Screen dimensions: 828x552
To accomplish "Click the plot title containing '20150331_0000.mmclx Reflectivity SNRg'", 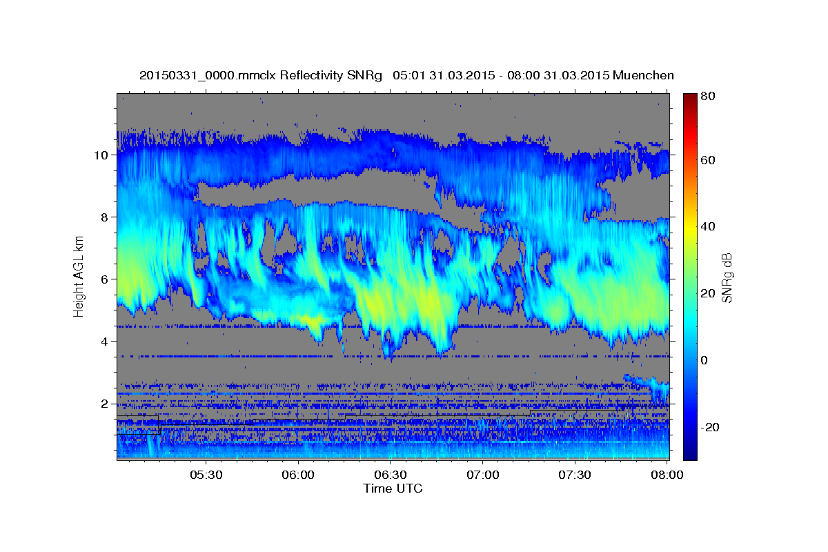I will point(406,75).
